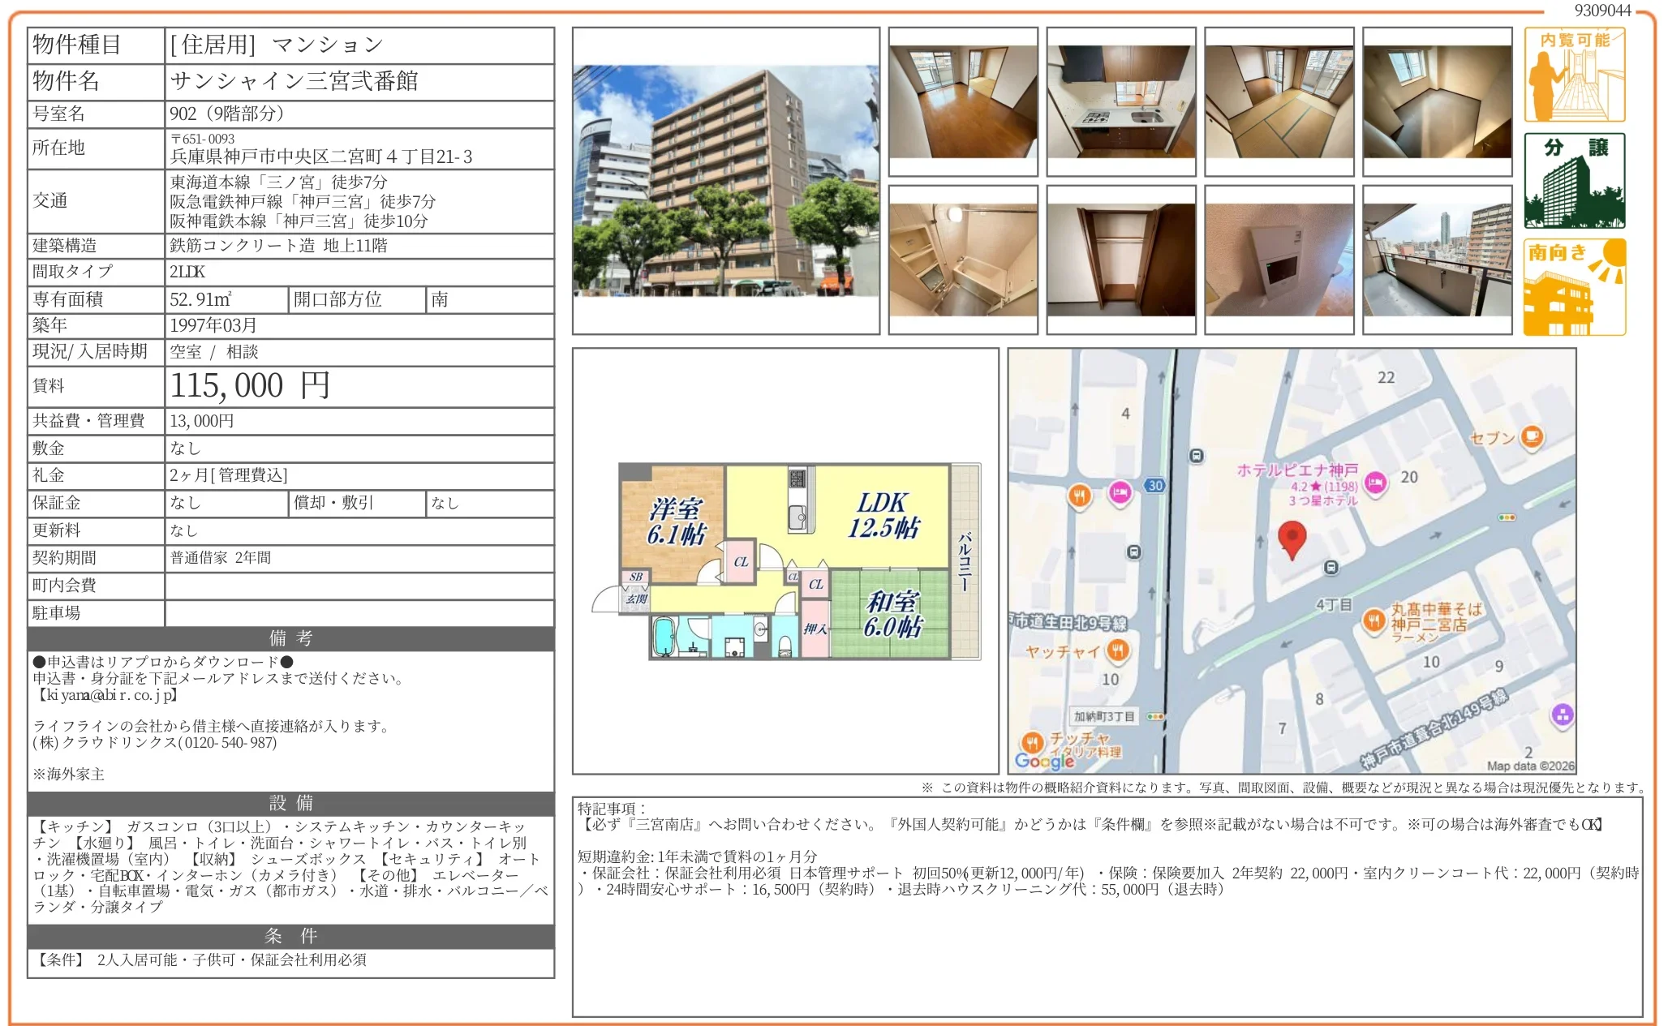Click the 内覧可能 viewing-available badge icon
The height and width of the screenshot is (1026, 1668).
(x=1574, y=75)
